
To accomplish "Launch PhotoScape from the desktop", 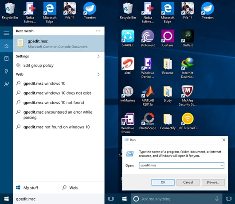I will 148,121.
